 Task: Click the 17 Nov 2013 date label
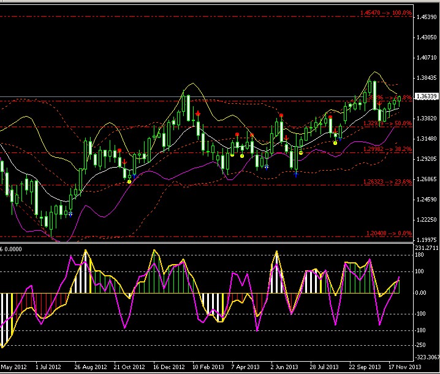click(x=404, y=367)
